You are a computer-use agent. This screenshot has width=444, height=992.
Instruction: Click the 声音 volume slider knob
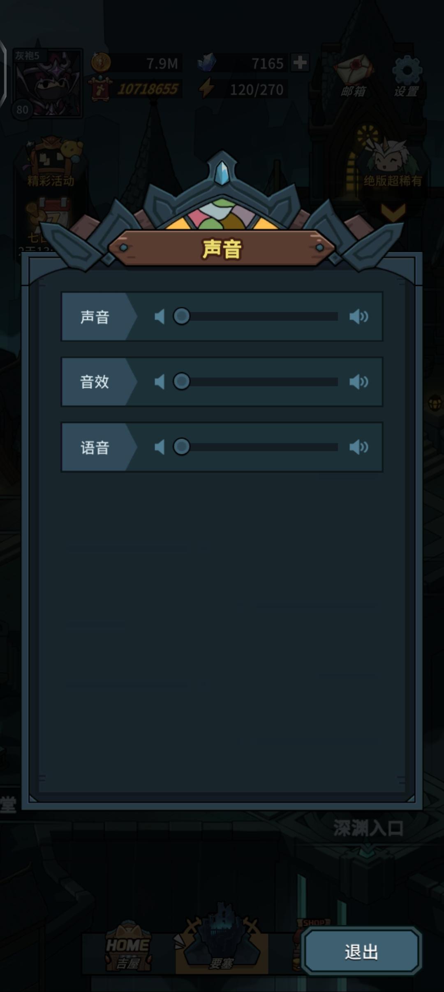181,316
